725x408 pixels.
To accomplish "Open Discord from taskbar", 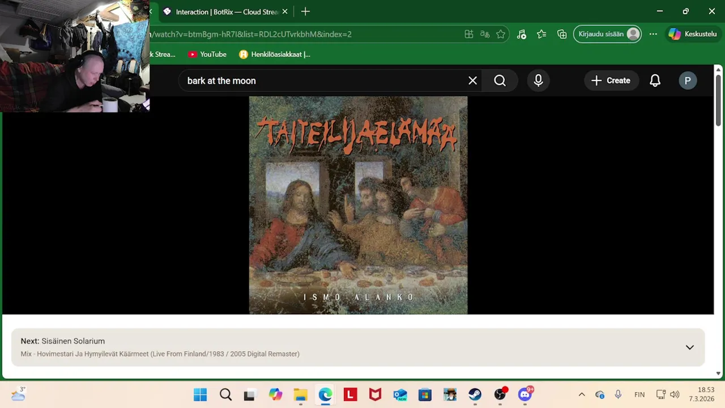I will tap(525, 394).
